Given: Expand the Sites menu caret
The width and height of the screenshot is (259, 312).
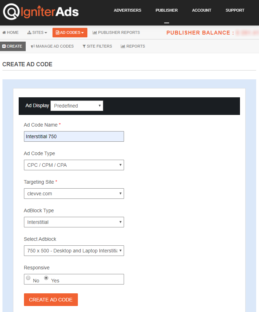Looking at the screenshot, I should pyautogui.click(x=46, y=33).
